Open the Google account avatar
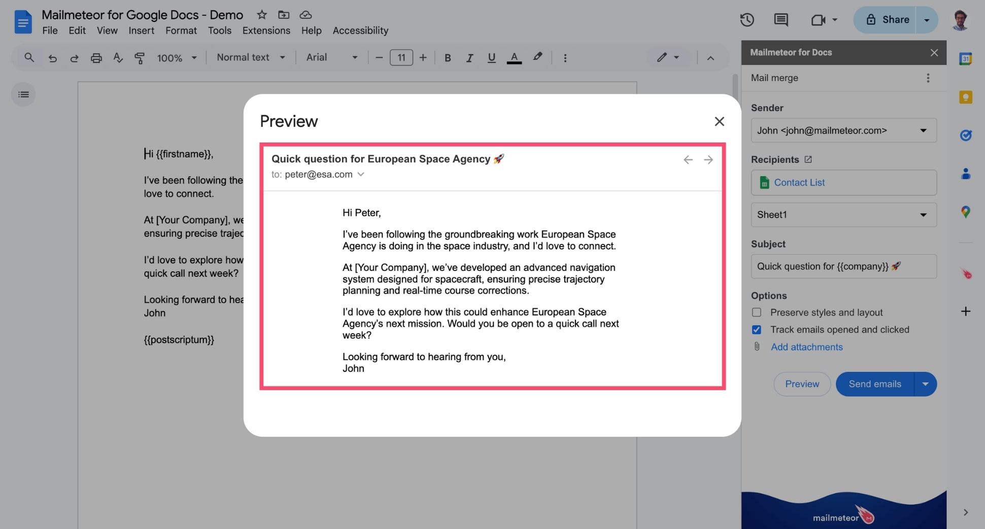Viewport: 985px width, 529px height. [x=960, y=20]
